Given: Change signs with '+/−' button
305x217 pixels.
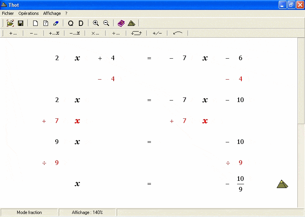Looking at the screenshot, I should click(157, 34).
